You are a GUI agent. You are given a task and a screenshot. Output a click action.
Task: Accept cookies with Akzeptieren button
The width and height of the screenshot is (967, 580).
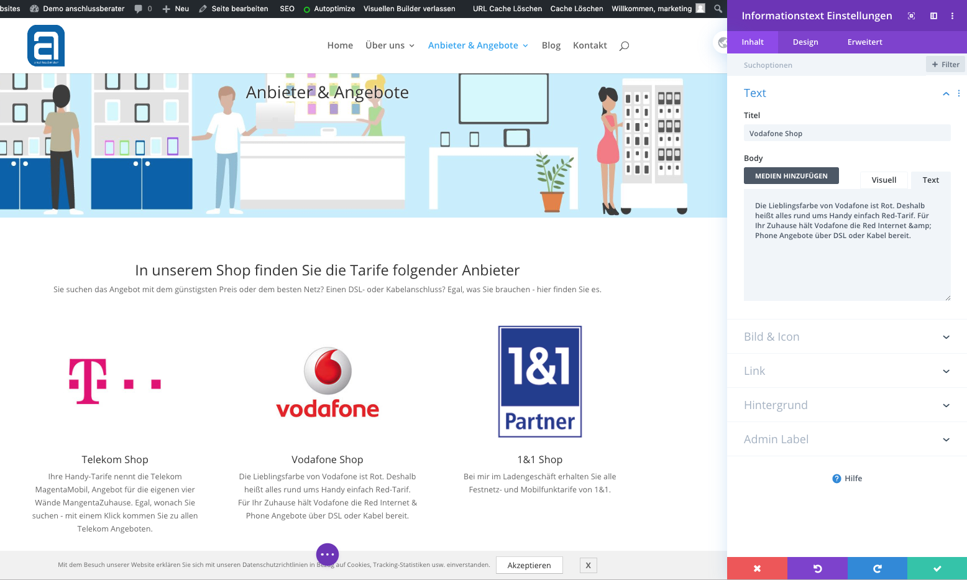(529, 565)
